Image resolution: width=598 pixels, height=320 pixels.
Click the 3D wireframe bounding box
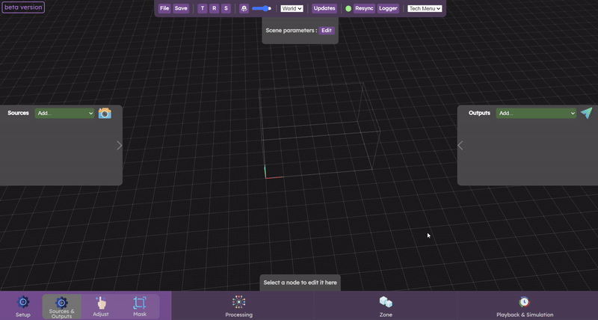coord(319,129)
